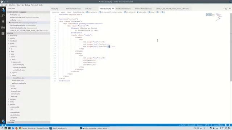This screenshot has width=232, height=130.
Task: Expand the lang folder
Action: coord(13,51)
